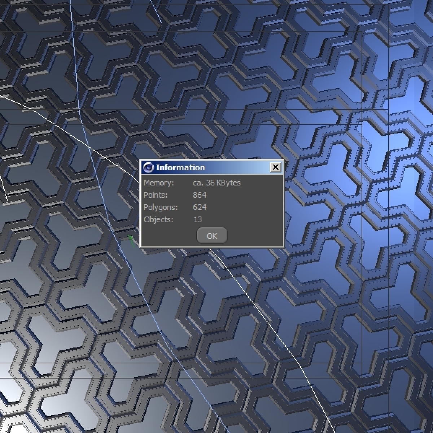Click the Polygons value showing 624
The width and height of the screenshot is (433, 433).
(x=200, y=207)
